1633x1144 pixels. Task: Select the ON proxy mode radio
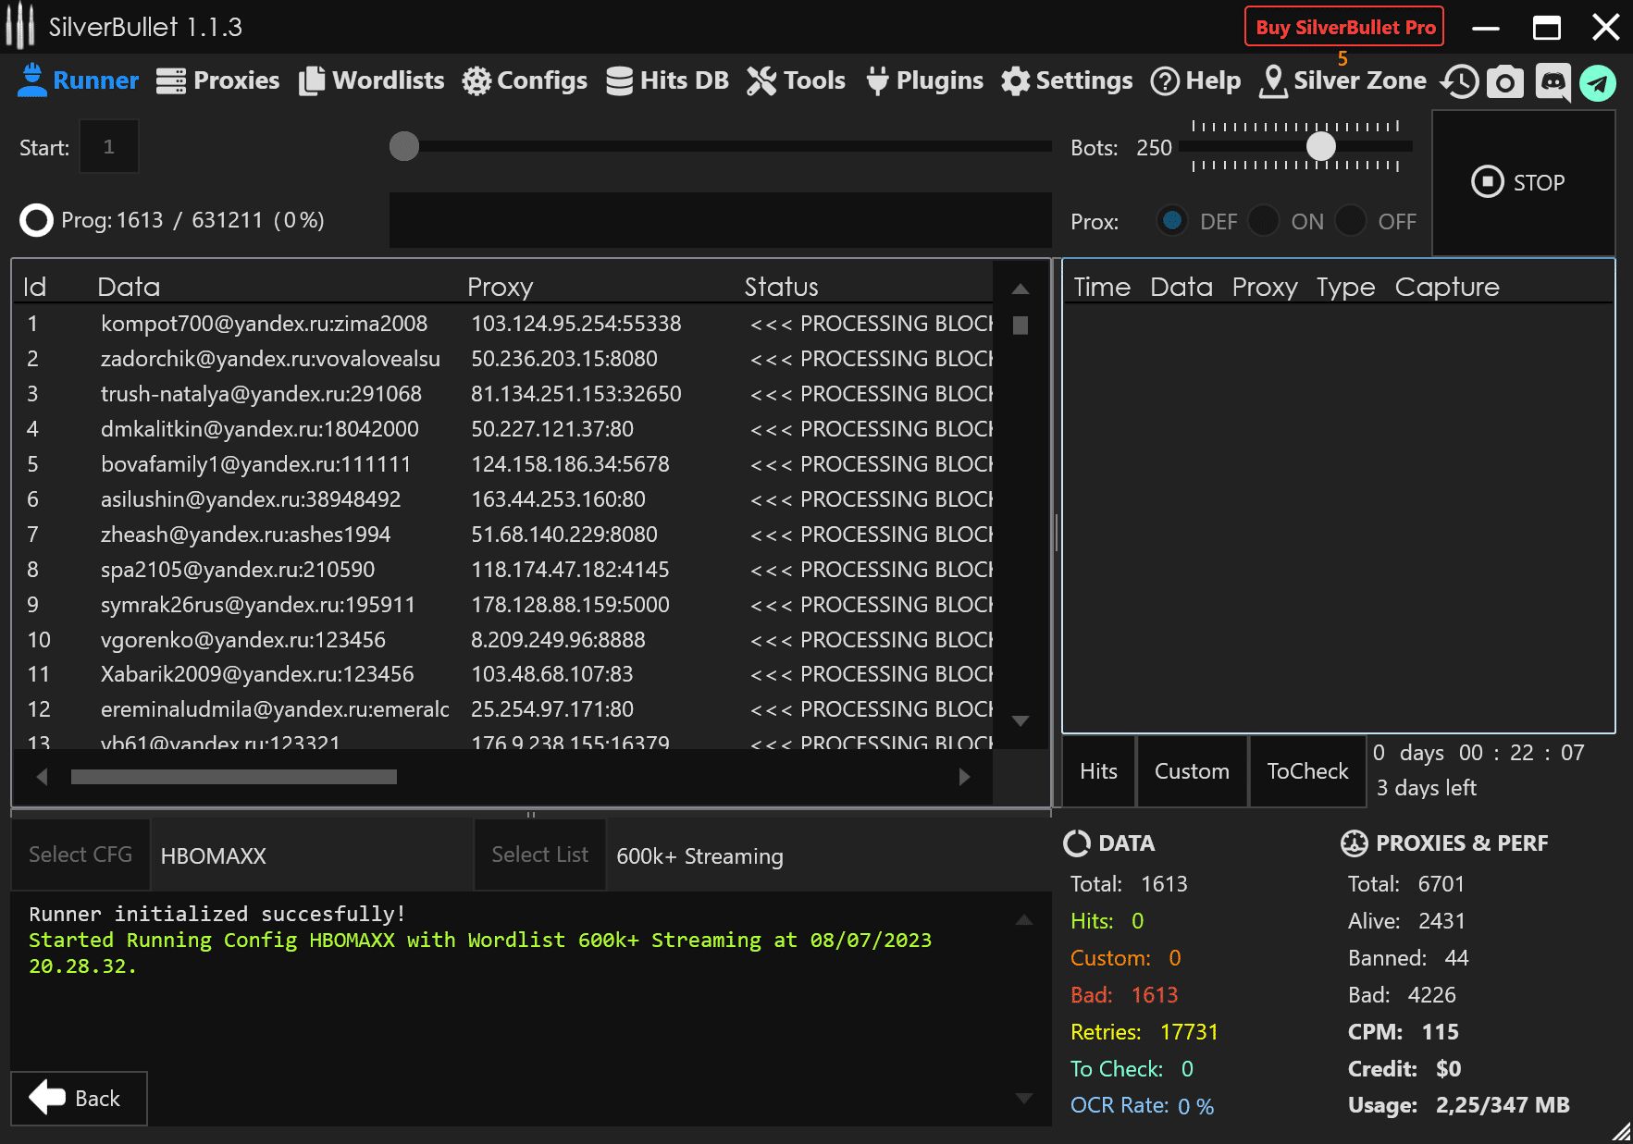coord(1264,221)
